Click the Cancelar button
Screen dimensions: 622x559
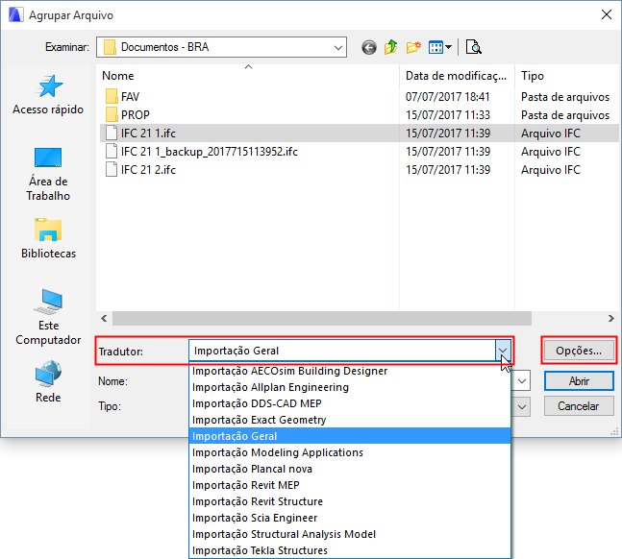pyautogui.click(x=579, y=406)
